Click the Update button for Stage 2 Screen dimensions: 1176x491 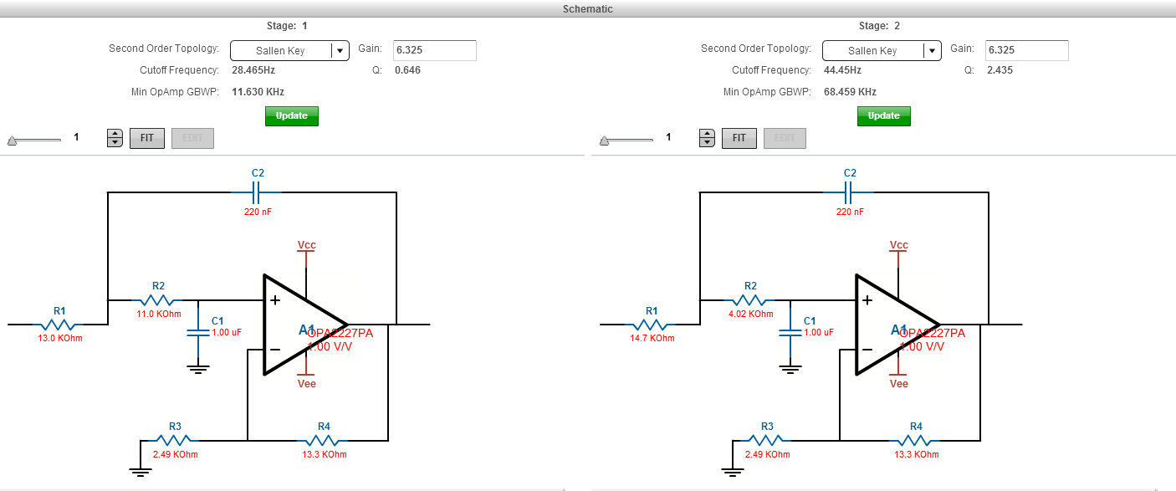pyautogui.click(x=883, y=116)
